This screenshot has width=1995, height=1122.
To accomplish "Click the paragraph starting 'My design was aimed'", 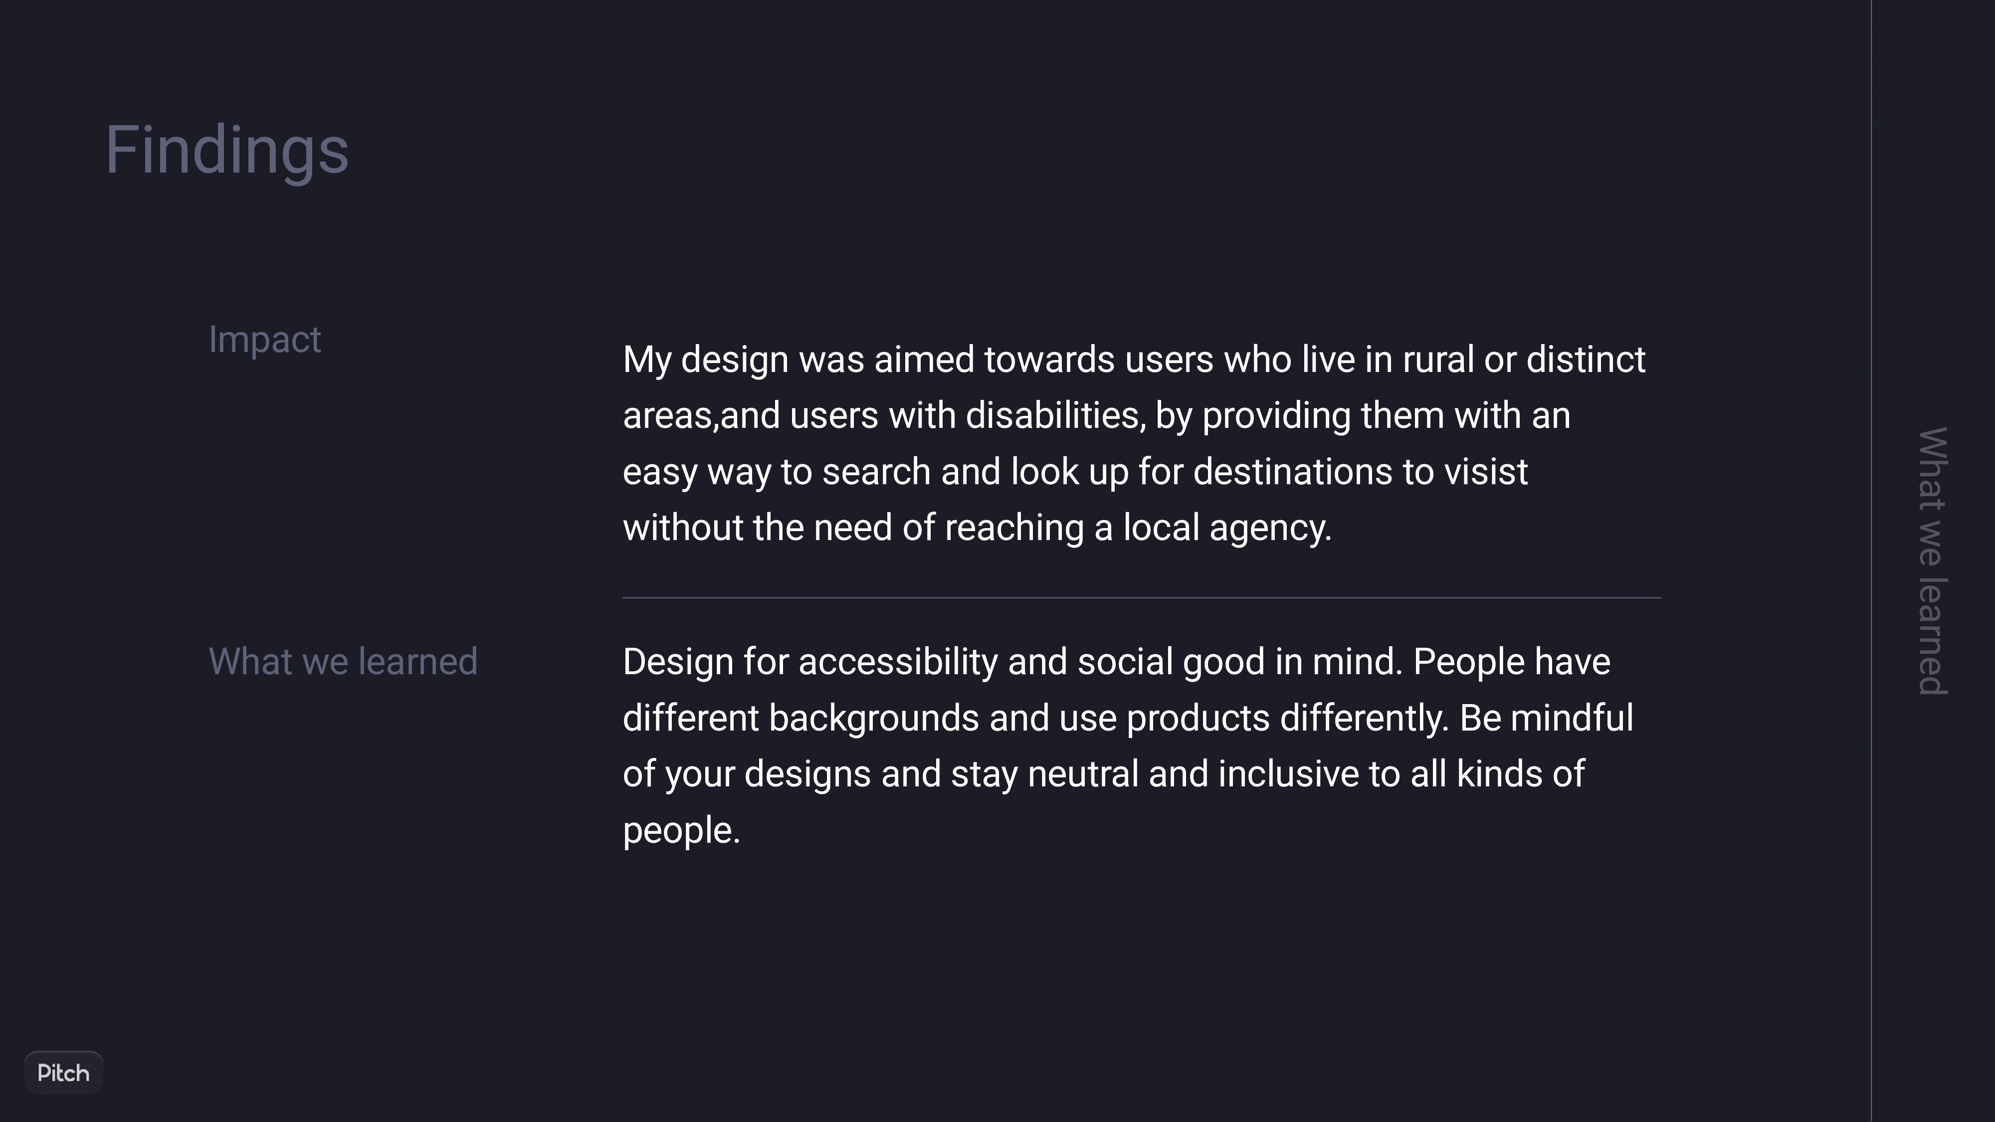I will pyautogui.click(x=1134, y=444).
